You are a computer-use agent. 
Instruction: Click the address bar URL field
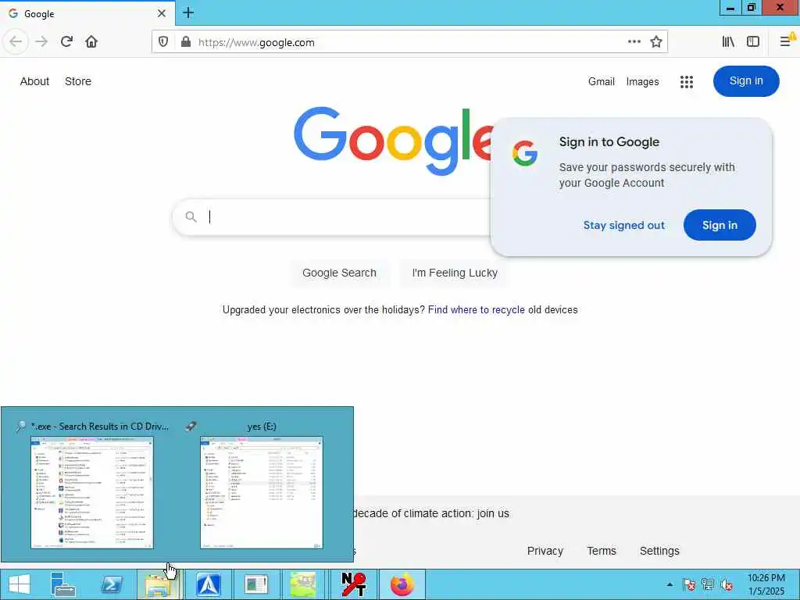(408, 42)
